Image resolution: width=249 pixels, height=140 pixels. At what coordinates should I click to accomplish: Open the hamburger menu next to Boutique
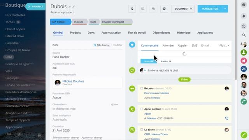[2, 5]
